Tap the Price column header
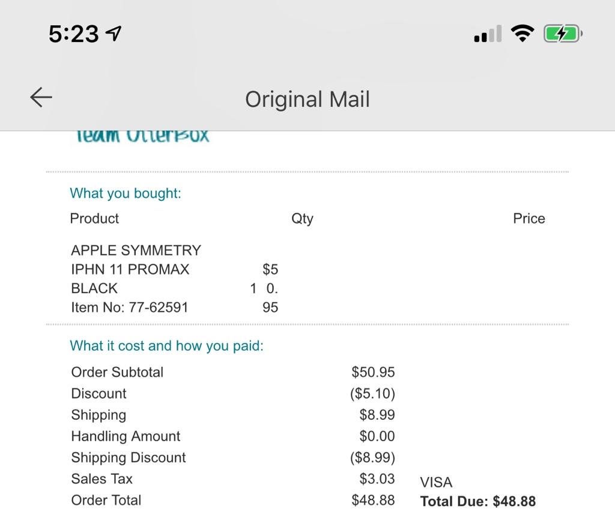 point(529,218)
